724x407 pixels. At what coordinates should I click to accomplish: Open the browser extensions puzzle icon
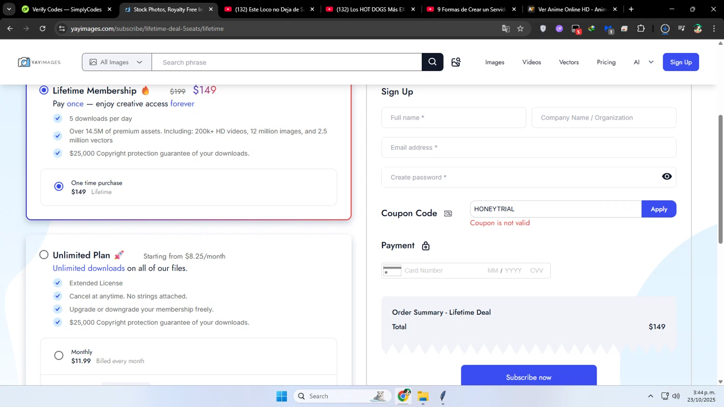point(641,28)
